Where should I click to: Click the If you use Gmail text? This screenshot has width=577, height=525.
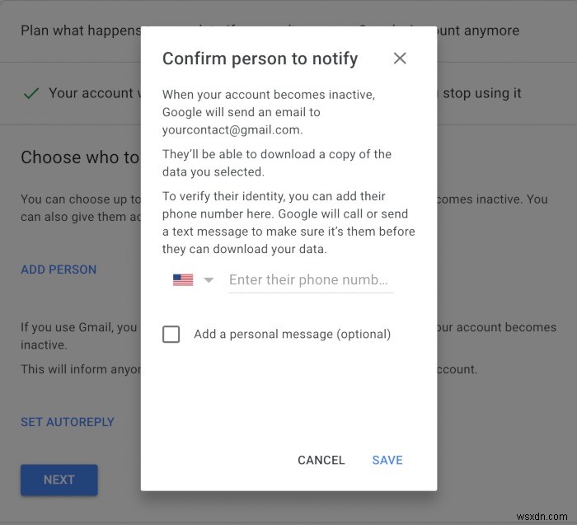(x=79, y=327)
